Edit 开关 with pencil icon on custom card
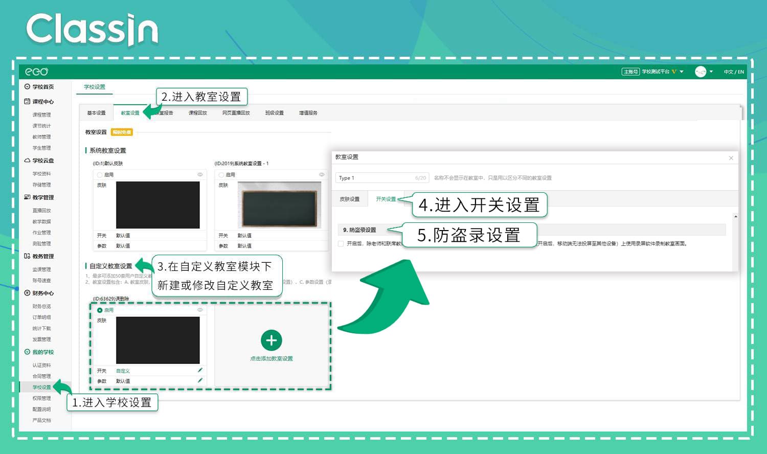Viewport: 767px width, 454px height. 200,370
